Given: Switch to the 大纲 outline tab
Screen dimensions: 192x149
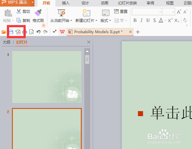Looking at the screenshot, I should [7, 42].
